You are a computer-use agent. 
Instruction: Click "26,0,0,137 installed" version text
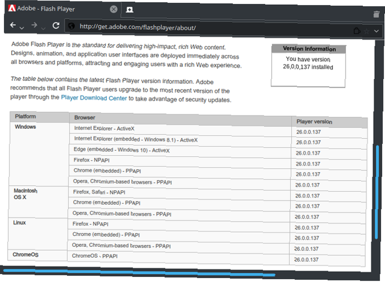(308, 67)
